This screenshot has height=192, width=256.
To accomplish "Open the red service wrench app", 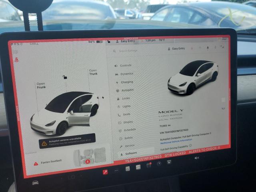I will (105, 172).
